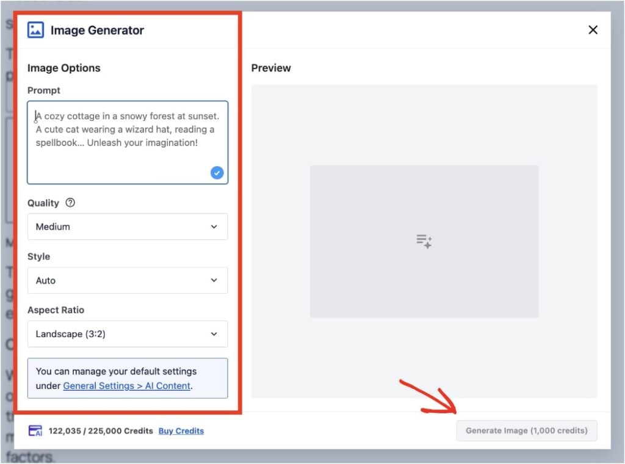Screen dimensions: 625x464
Task: Click the blue checkmark in prompt box
Action: point(217,173)
